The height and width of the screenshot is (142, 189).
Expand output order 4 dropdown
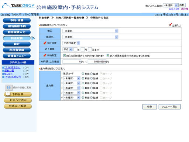[x=72, y=88]
